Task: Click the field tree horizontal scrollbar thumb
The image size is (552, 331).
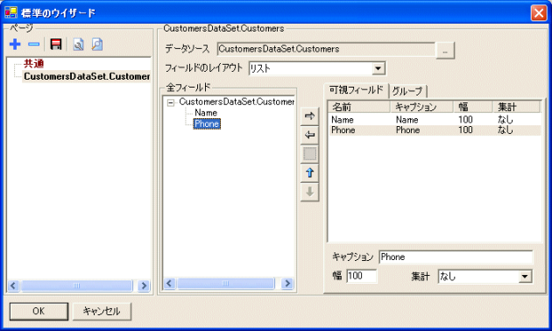Action: tap(226, 283)
